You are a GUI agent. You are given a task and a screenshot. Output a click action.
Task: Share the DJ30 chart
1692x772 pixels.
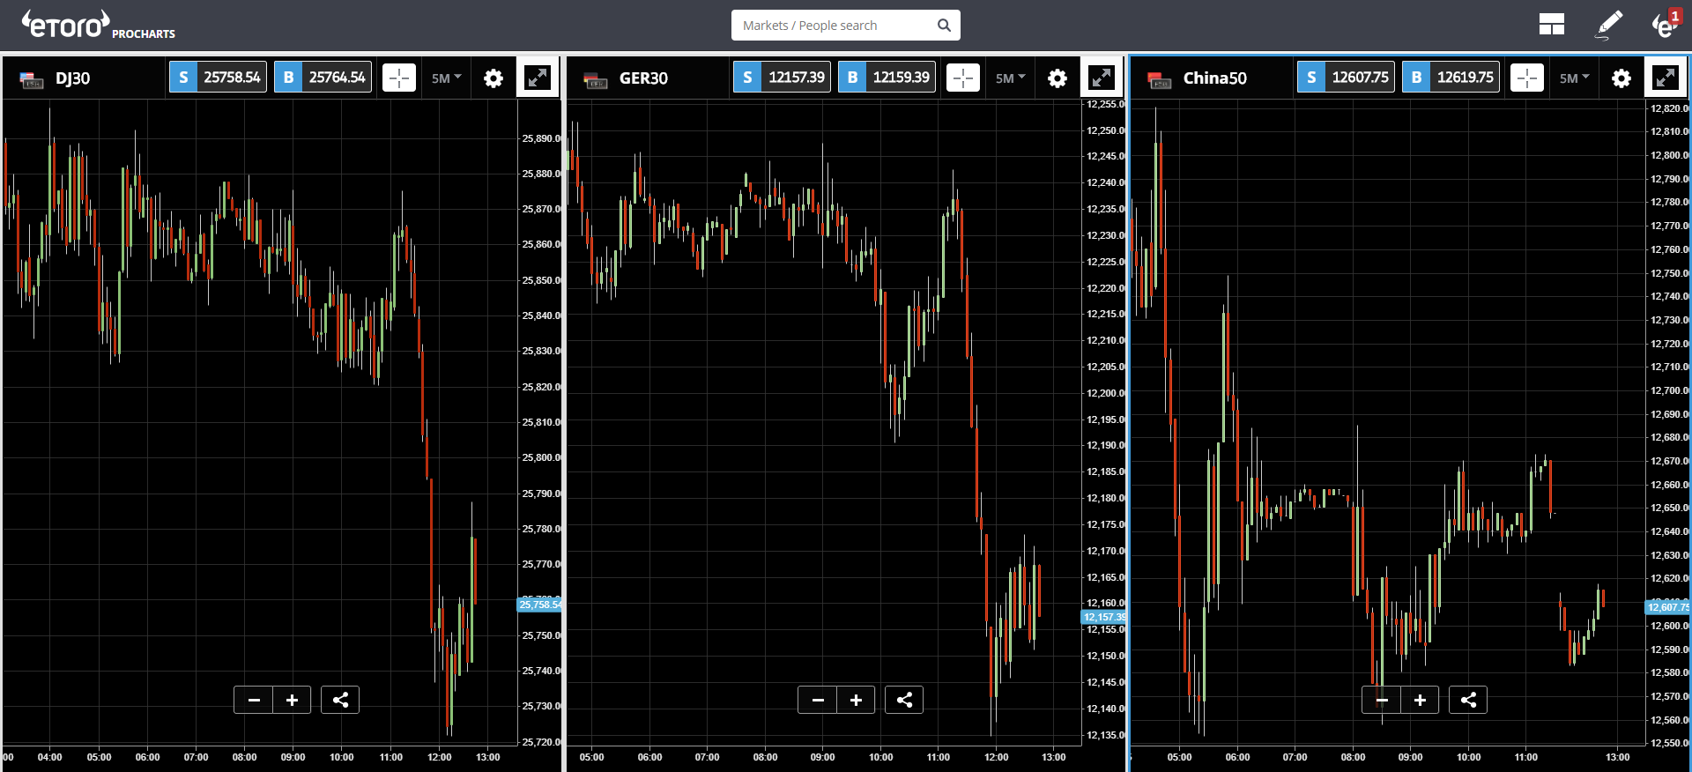(340, 700)
